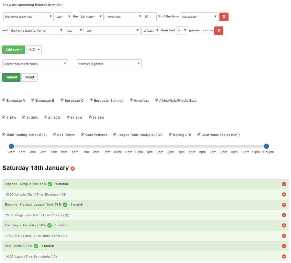Expand Kings Lynn Town vs York City plus icon
This screenshot has width=291, height=263.
pos(284,215)
